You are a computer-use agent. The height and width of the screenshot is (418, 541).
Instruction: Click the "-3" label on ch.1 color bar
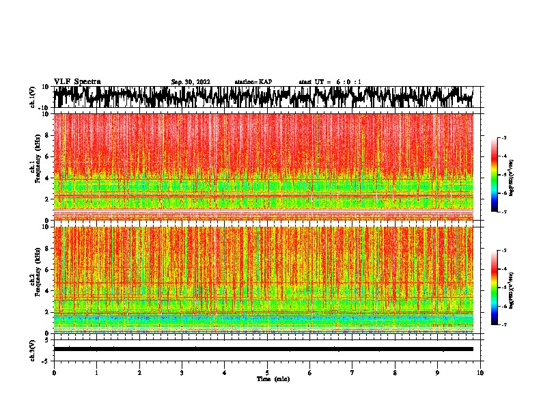(x=503, y=137)
